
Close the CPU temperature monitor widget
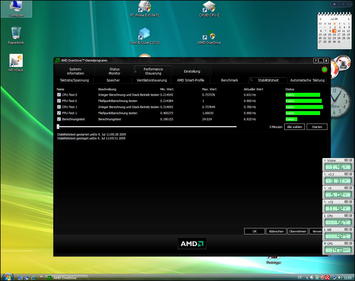pyautogui.click(x=351, y=216)
